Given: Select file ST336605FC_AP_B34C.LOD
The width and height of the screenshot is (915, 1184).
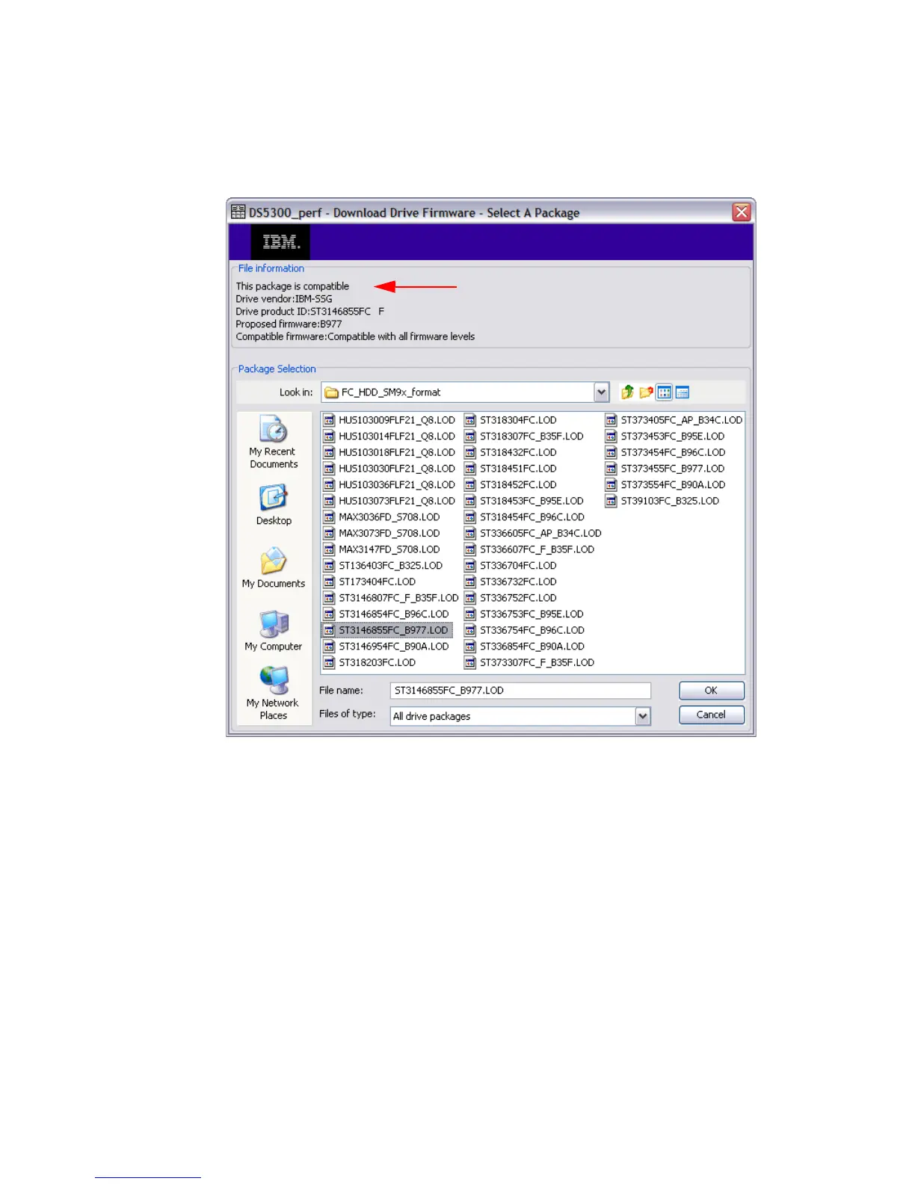Looking at the screenshot, I should 533,534.
